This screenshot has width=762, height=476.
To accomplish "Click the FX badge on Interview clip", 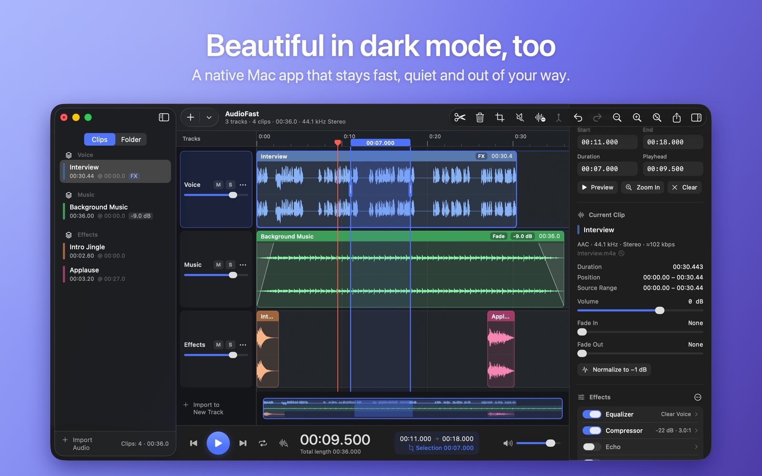I will pos(481,156).
